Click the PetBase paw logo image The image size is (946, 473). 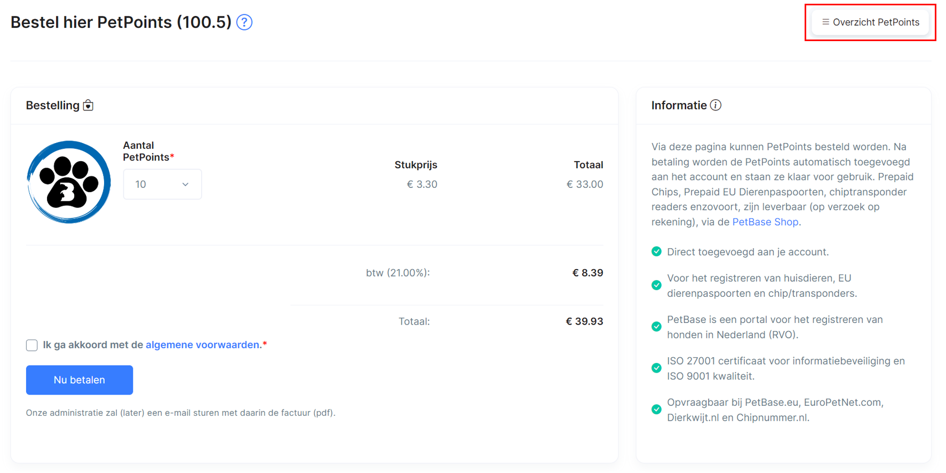tap(69, 182)
